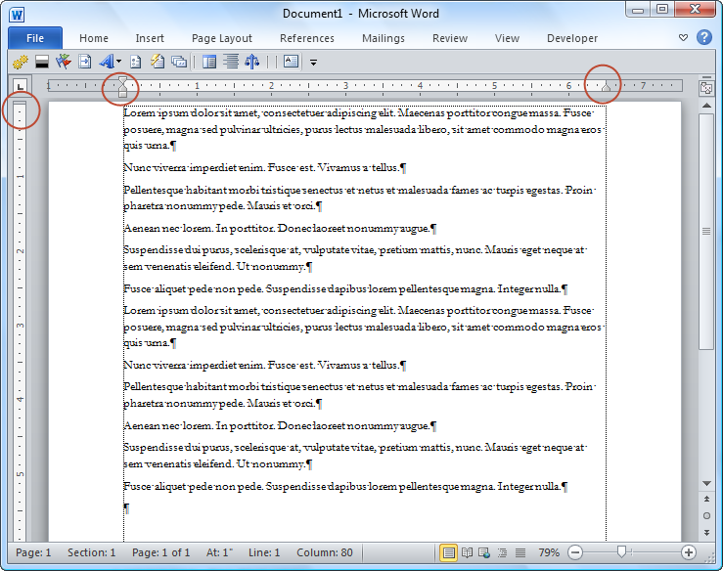
Task: Select Print Layout view
Action: pos(449,552)
